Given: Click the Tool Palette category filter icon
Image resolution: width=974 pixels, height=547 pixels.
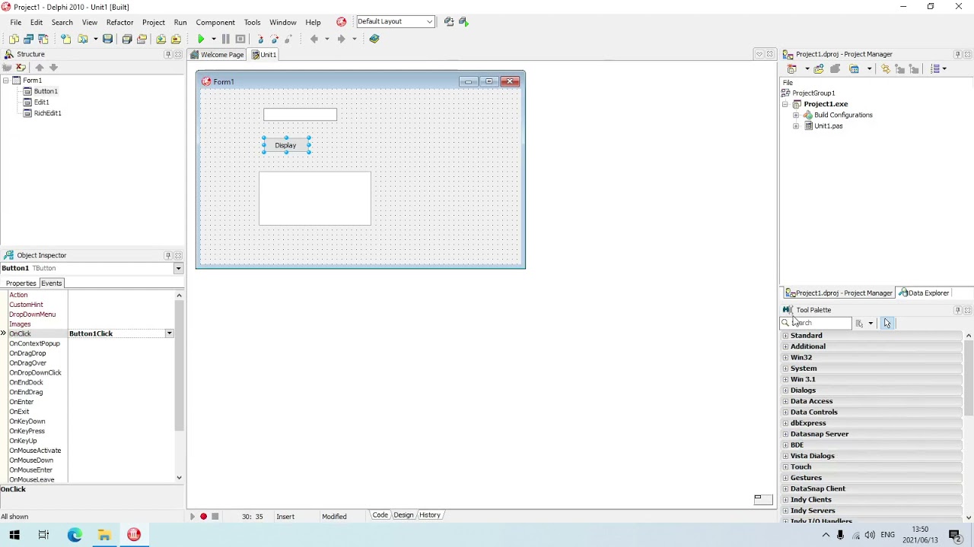Looking at the screenshot, I should click(860, 323).
